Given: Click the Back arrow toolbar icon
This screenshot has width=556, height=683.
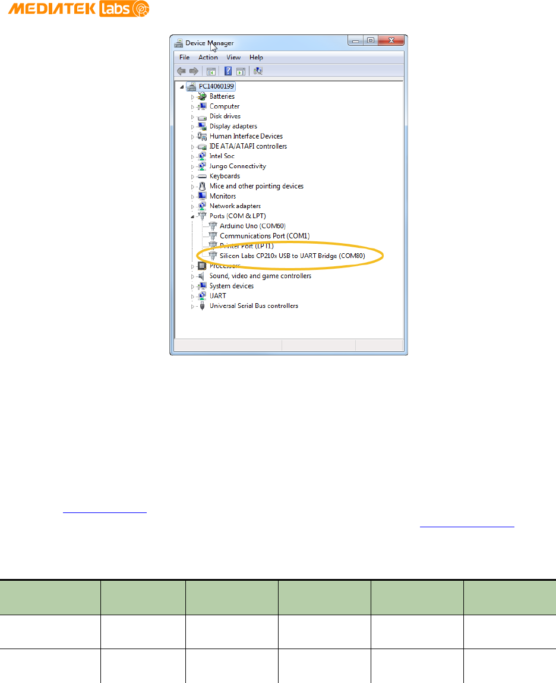Looking at the screenshot, I should click(182, 71).
